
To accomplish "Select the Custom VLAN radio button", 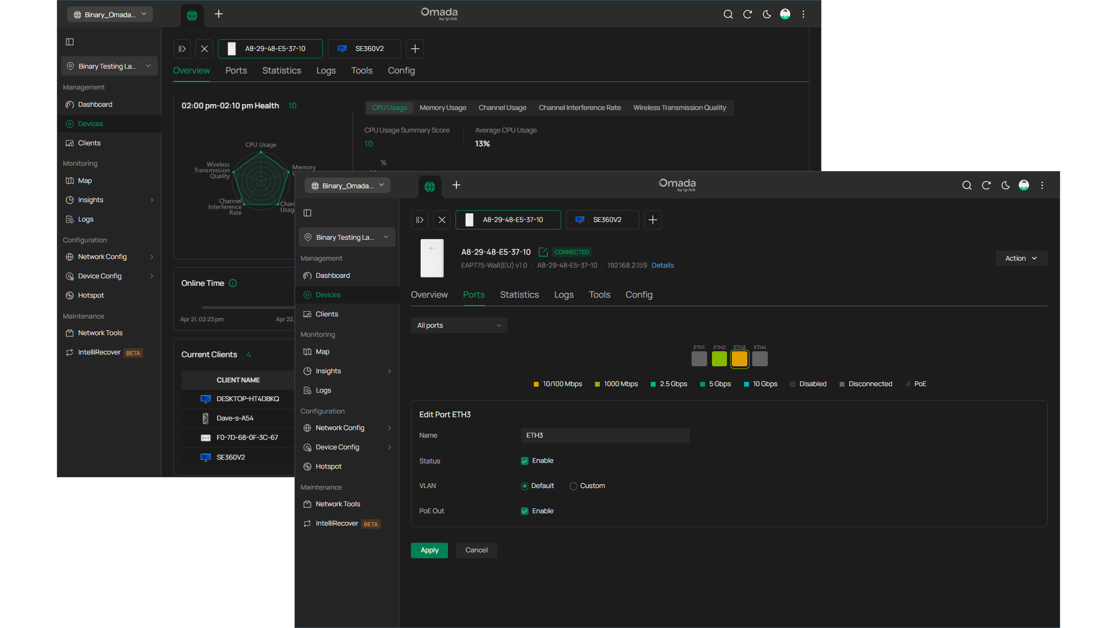I will pyautogui.click(x=574, y=486).
